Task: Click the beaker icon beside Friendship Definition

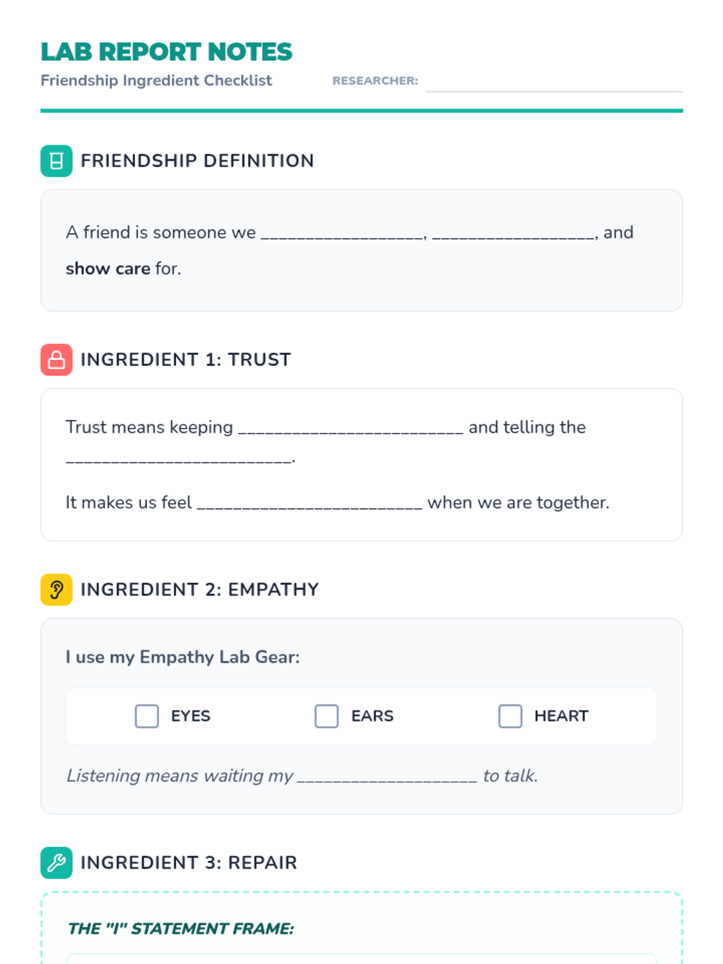Action: point(57,161)
